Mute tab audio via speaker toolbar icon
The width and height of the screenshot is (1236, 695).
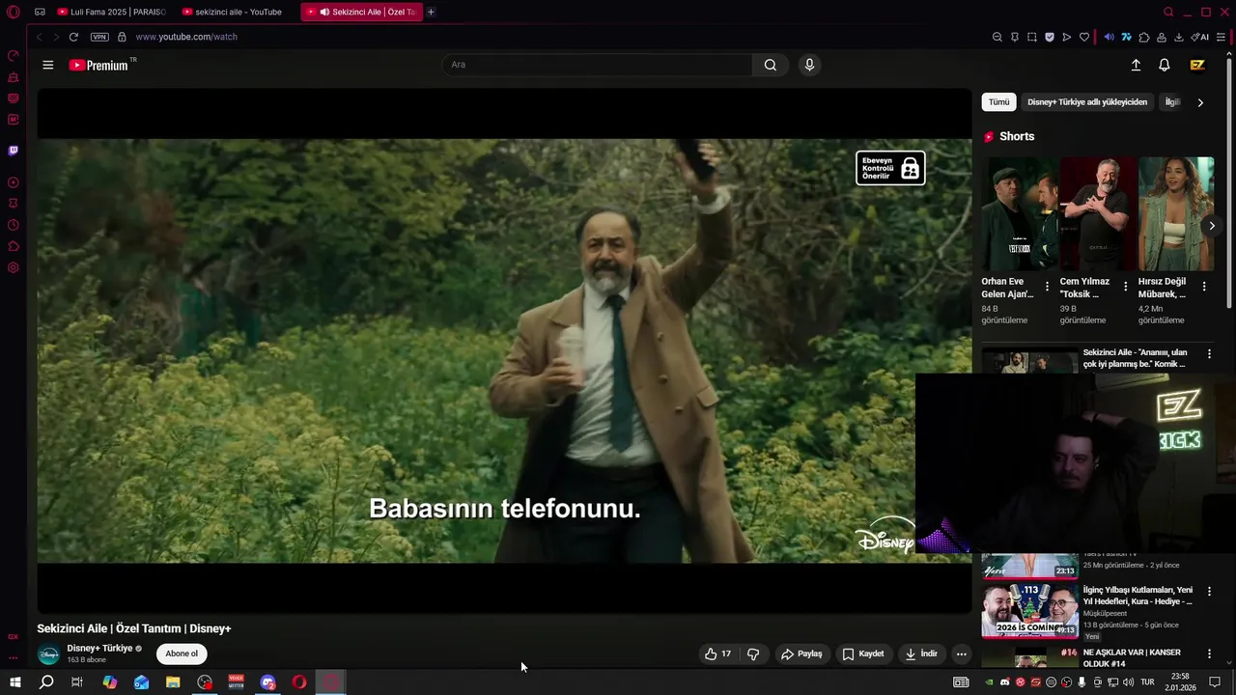1109,37
